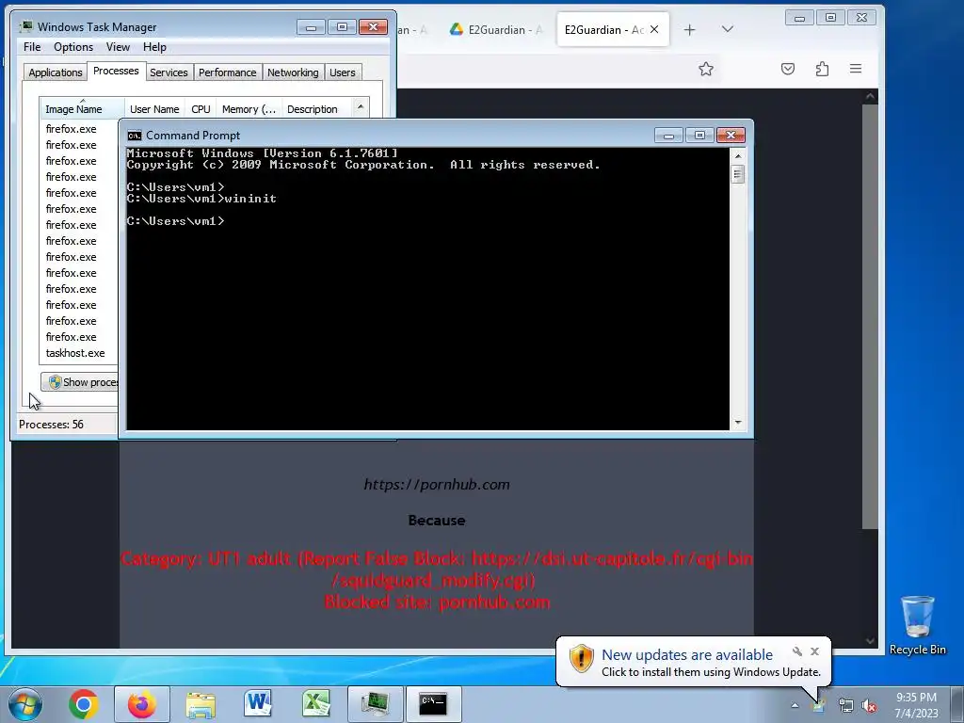Viewport: 964px width, 723px height.
Task: Switch to E2Guardian tab with Drive icon
Action: (495, 29)
